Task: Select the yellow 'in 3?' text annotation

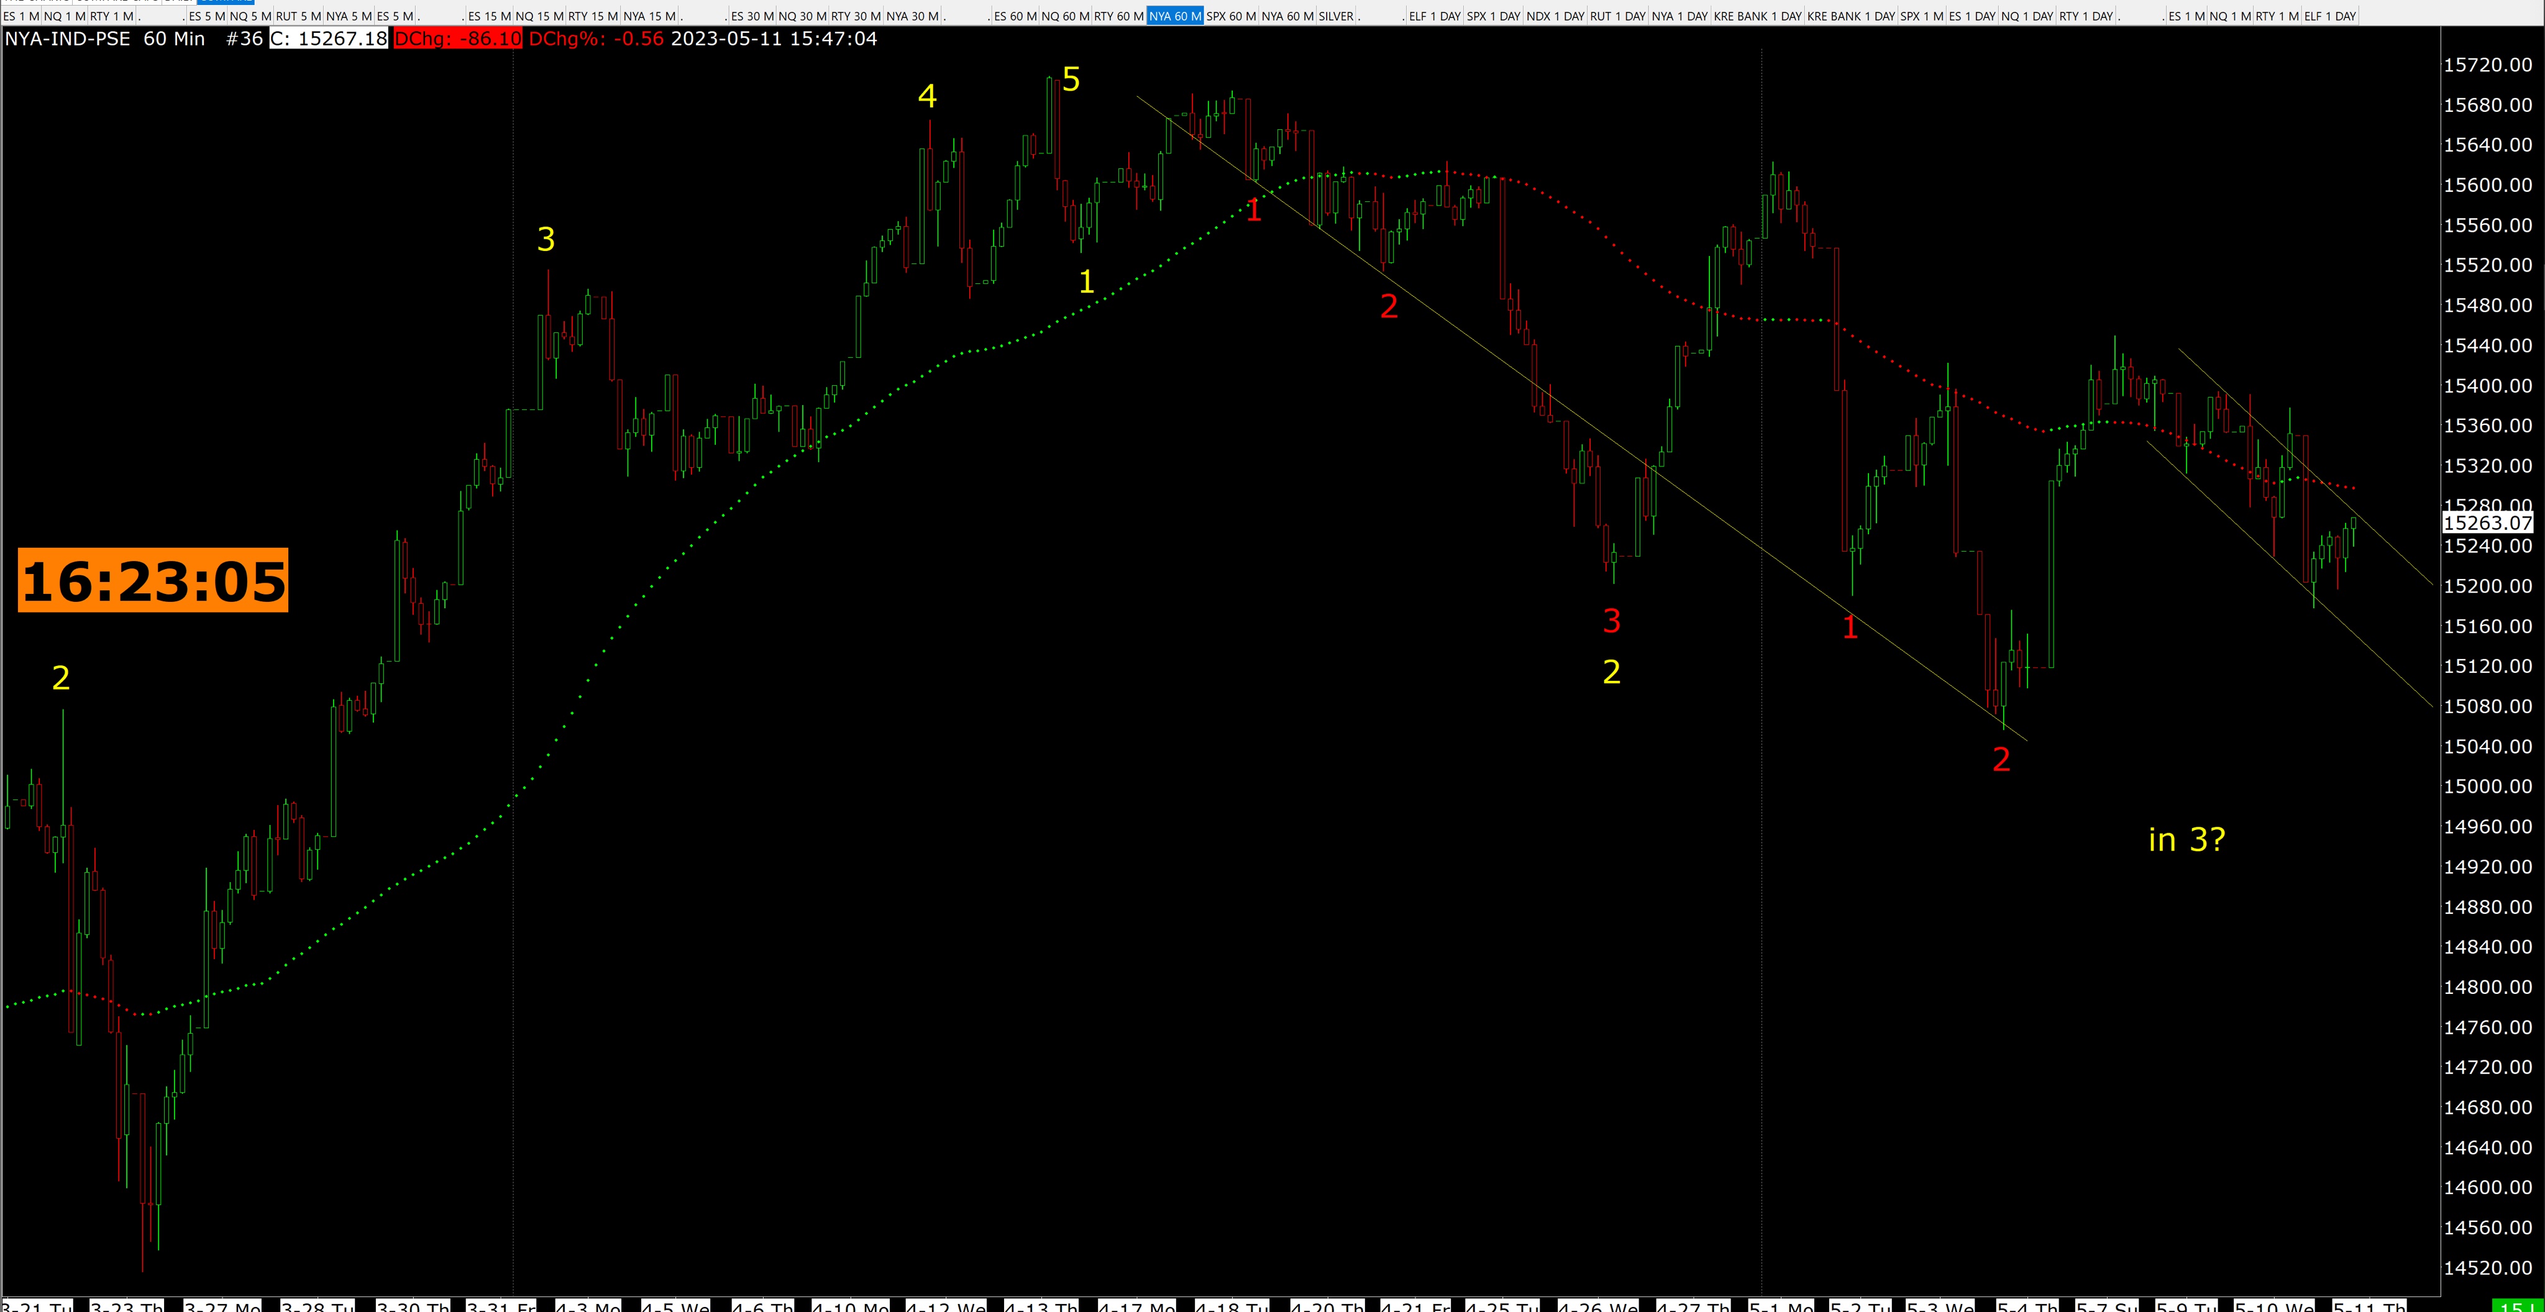Action: coord(2186,840)
